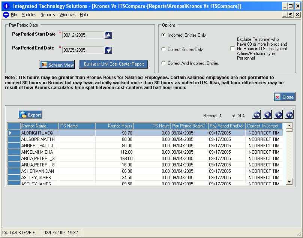Select Correct Entries Only option
Screen dimensions: 303x238
pos(163,49)
